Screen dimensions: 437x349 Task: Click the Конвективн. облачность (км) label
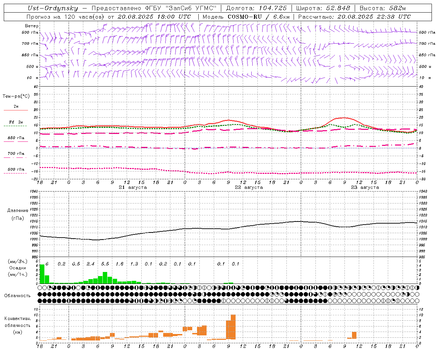coord(17,325)
